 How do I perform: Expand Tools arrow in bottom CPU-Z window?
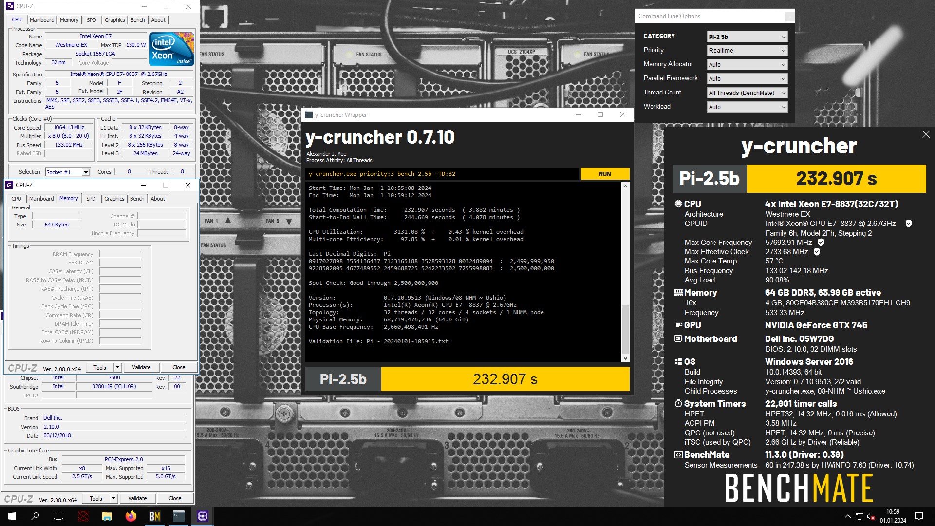tap(113, 498)
